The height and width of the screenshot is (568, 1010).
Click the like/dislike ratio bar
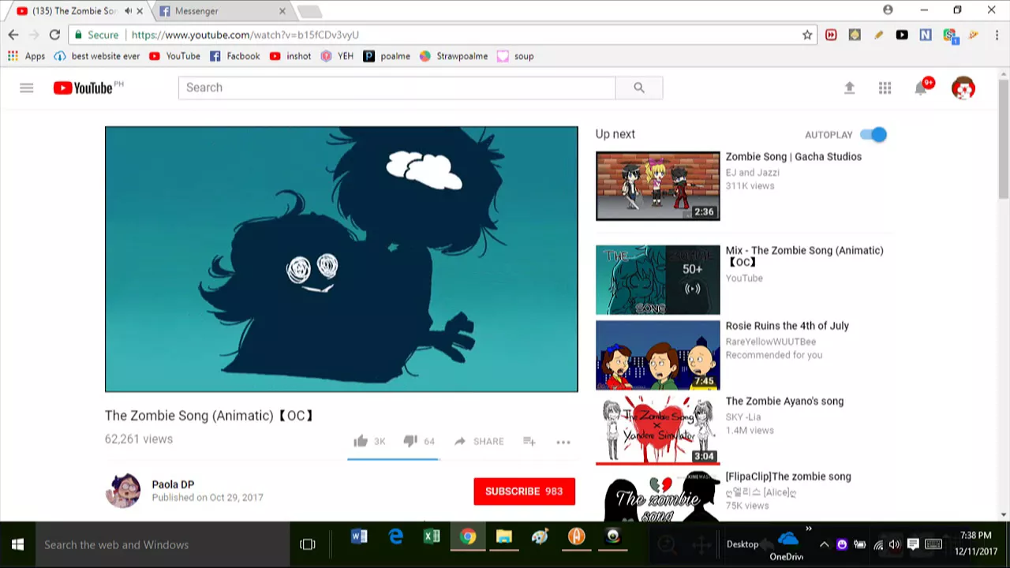(393, 458)
